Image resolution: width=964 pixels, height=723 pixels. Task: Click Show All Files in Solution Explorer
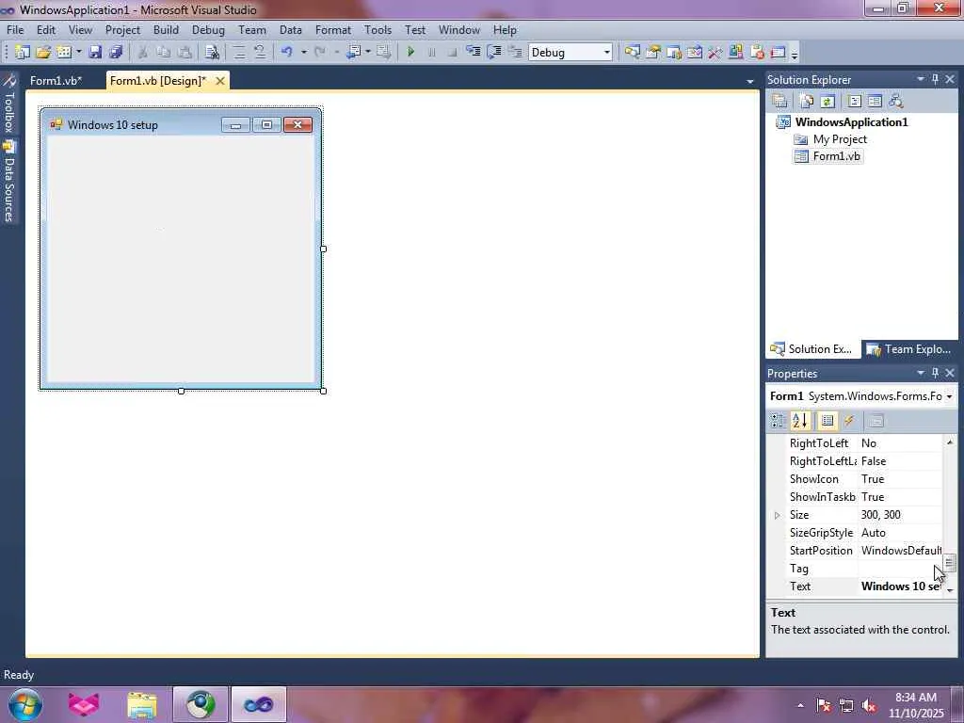click(x=807, y=101)
